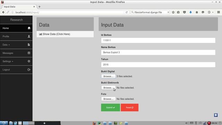Open the start menu on the taskbar
Viewport: 222px width, 125px height.
4,123
